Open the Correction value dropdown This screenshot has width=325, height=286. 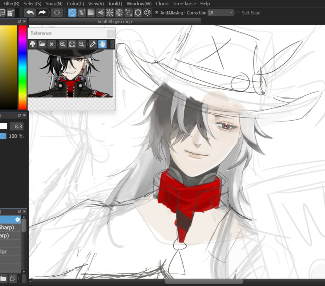(220, 13)
